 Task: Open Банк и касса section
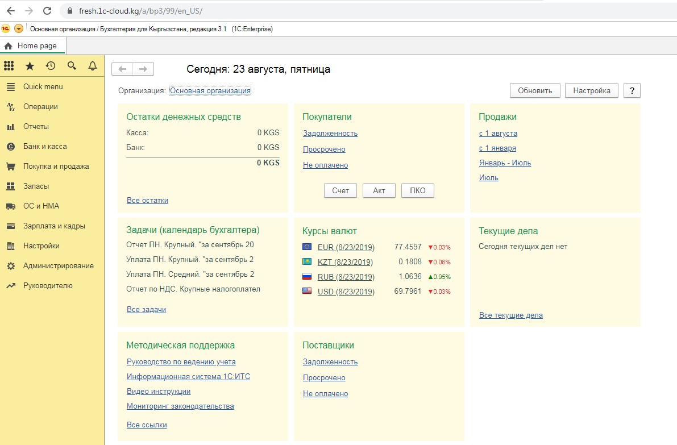coord(44,147)
